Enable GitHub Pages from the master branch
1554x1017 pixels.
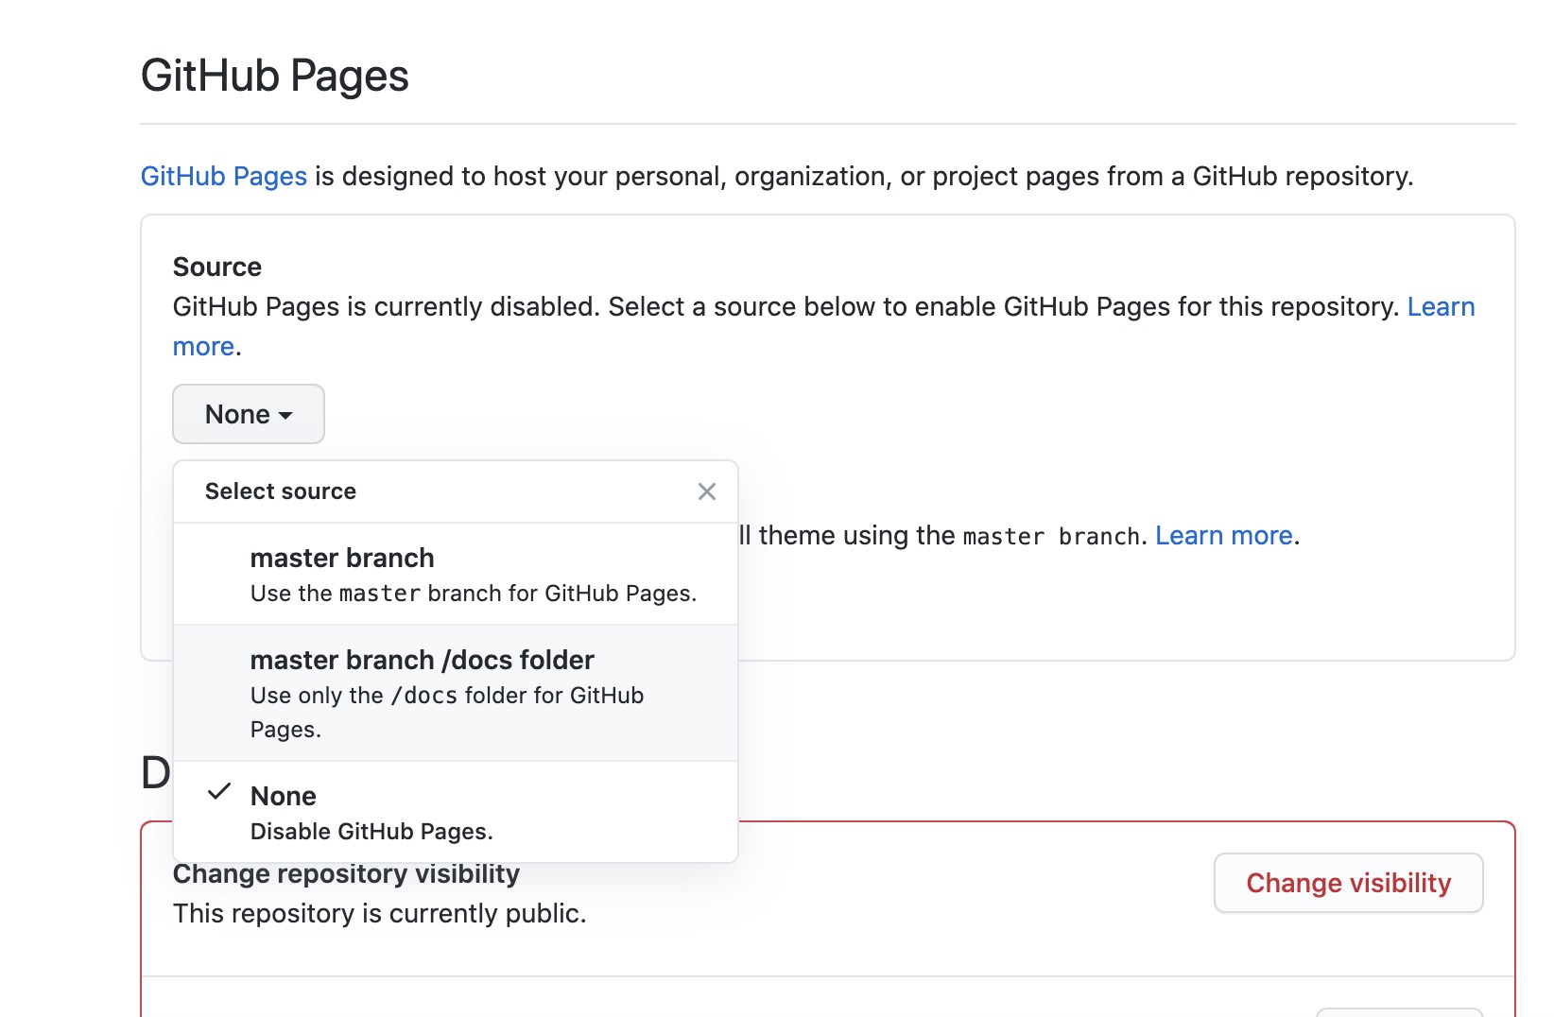tap(341, 558)
